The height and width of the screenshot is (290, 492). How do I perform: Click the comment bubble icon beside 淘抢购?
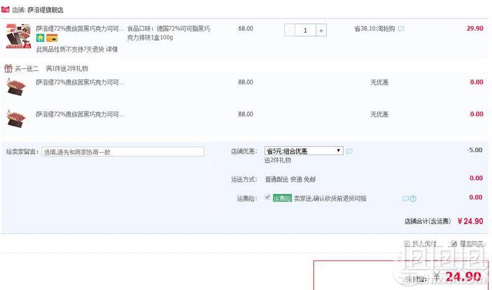pyautogui.click(x=401, y=29)
